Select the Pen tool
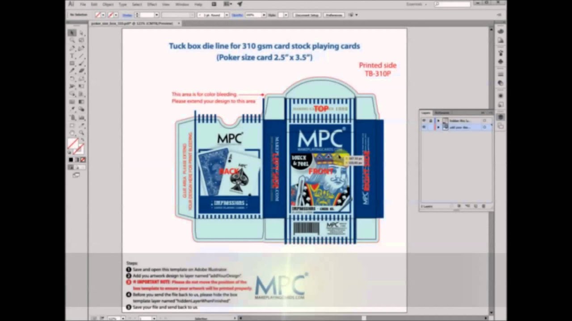 [x=72, y=48]
